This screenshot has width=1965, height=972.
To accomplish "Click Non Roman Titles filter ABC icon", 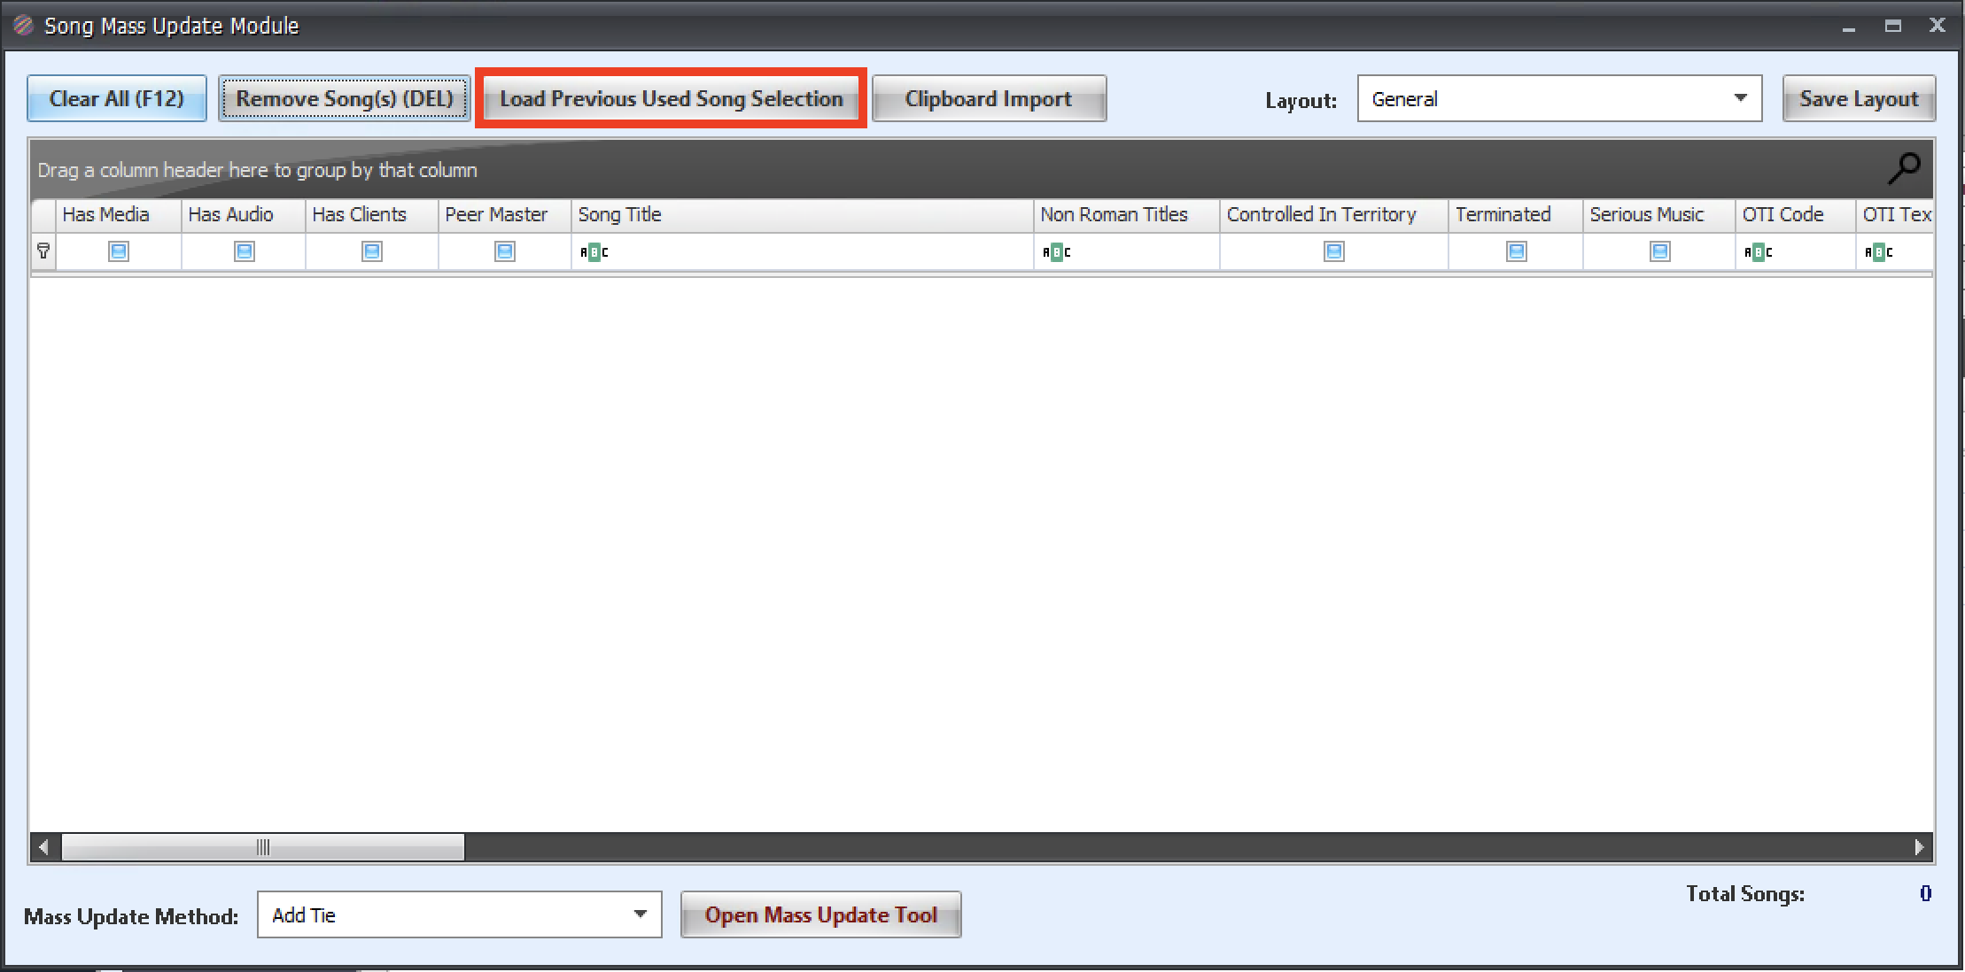I will [1056, 252].
